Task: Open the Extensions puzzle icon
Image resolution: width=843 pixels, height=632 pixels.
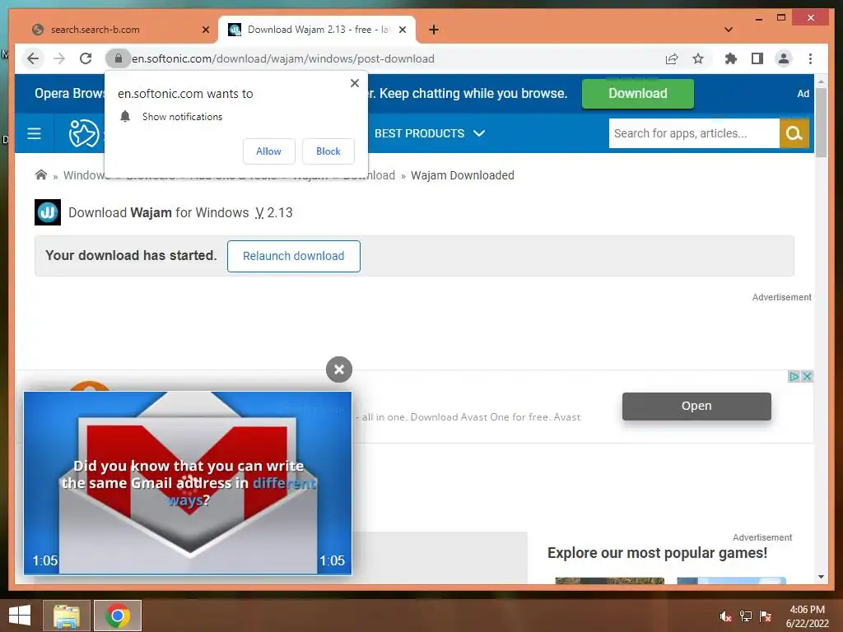Action: [731, 58]
